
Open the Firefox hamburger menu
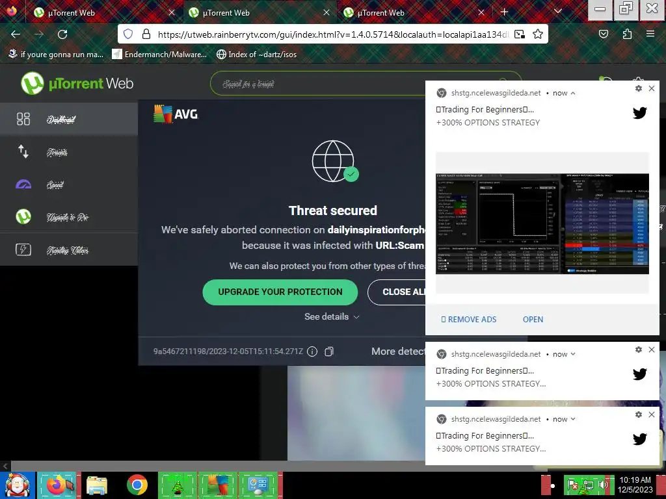650,34
